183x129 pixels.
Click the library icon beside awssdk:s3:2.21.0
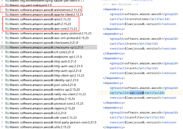pos(7,113)
